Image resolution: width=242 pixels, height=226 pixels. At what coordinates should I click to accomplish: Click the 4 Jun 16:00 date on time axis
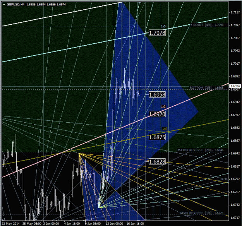pyautogui.click(x=72, y=224)
